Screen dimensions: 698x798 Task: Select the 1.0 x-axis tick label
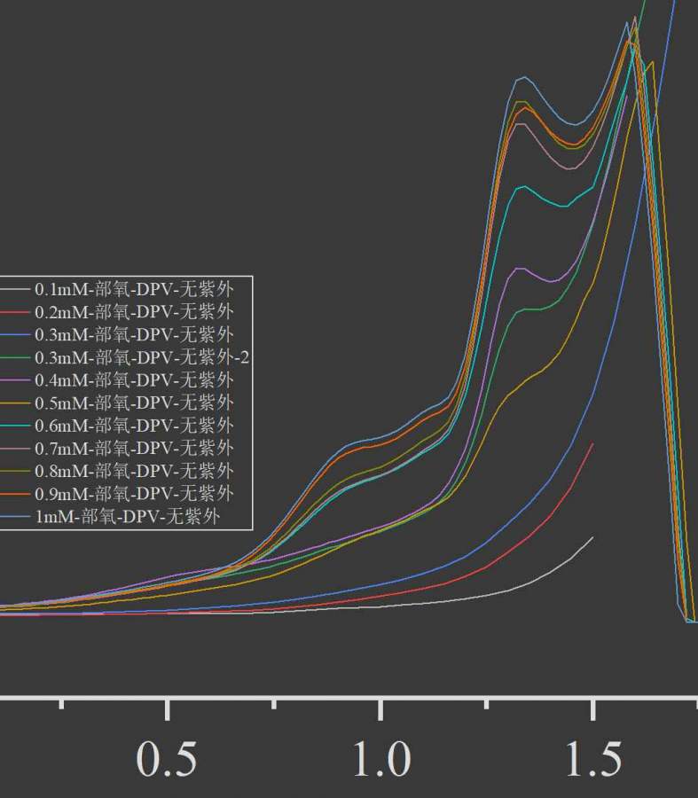tap(380, 759)
